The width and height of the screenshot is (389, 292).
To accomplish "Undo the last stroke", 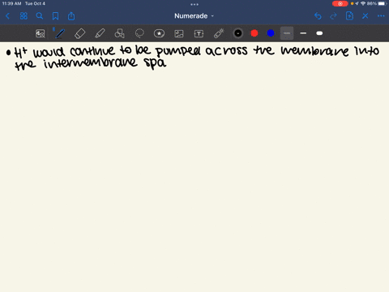I will coord(318,16).
